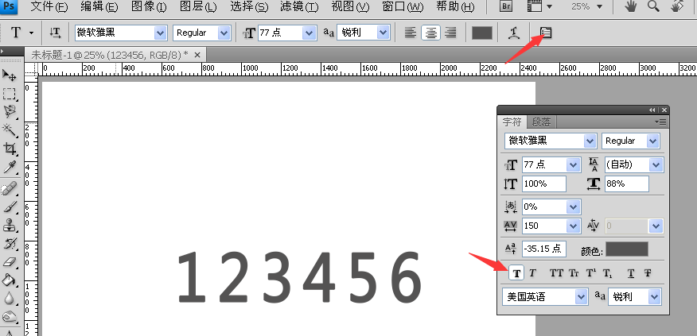Open the 编辑 menu

[99, 6]
